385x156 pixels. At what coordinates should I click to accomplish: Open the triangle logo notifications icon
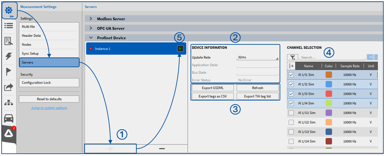point(9,133)
